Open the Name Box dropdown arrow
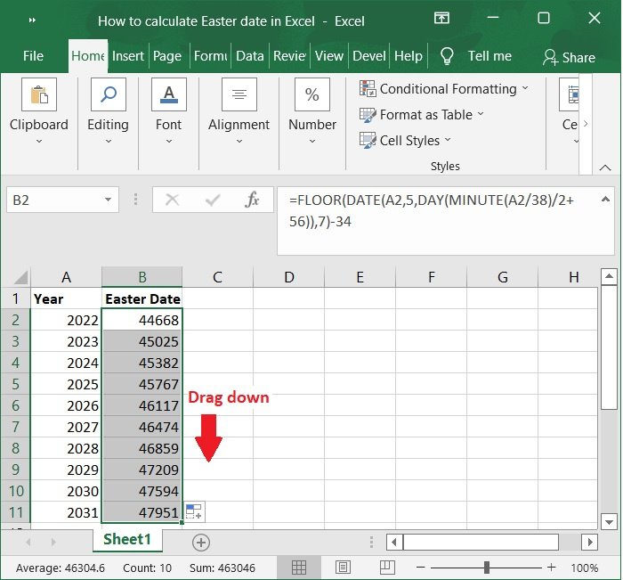 click(109, 200)
